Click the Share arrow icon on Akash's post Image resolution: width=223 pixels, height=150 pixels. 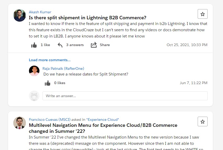coord(94,45)
